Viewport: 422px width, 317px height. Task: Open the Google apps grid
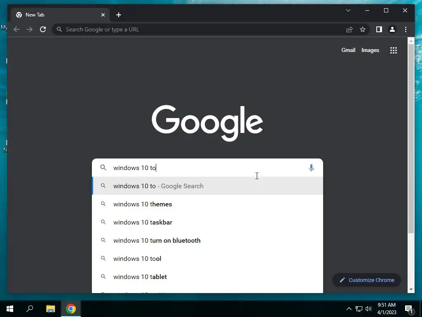click(394, 50)
